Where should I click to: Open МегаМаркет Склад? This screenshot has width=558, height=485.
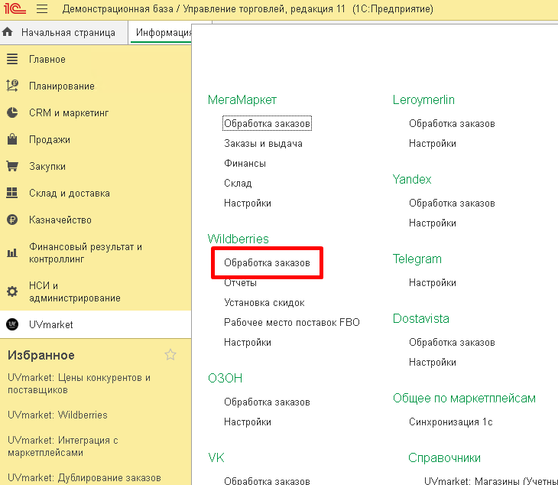[238, 183]
